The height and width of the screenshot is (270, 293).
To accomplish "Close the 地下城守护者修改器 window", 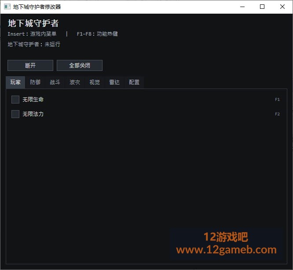I will click(x=282, y=7).
